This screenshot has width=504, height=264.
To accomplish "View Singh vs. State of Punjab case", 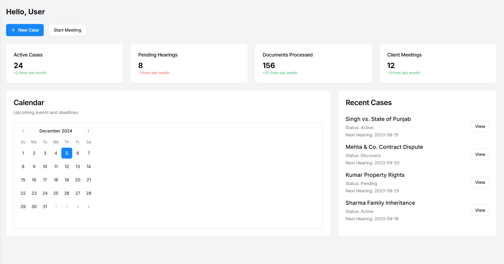I will (x=480, y=126).
